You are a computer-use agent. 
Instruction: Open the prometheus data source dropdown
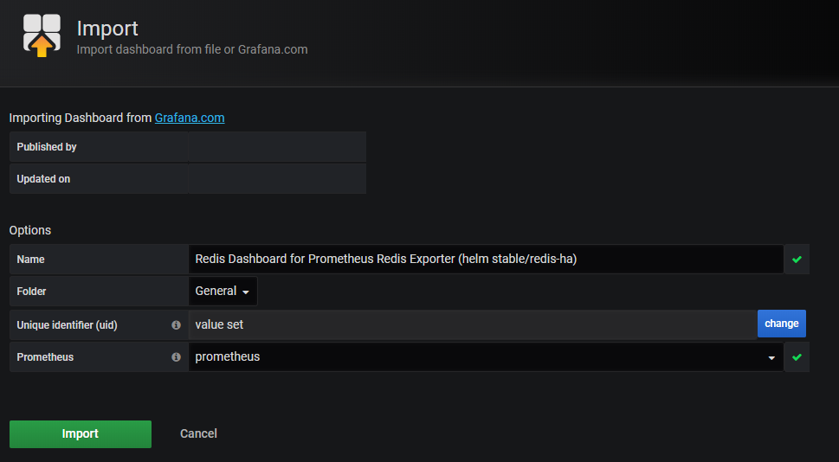pyautogui.click(x=486, y=356)
